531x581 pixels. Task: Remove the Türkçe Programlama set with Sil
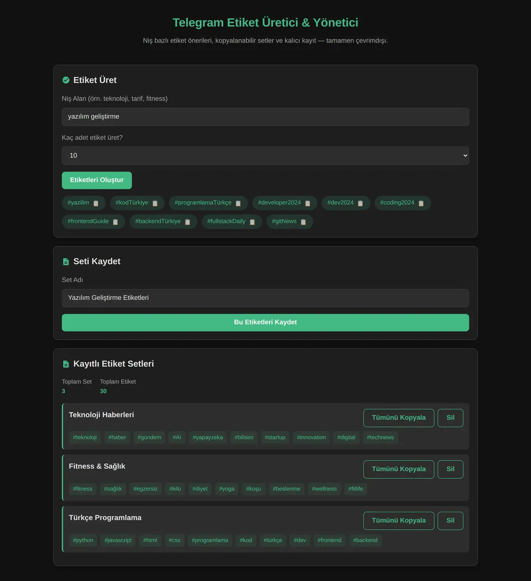450,520
